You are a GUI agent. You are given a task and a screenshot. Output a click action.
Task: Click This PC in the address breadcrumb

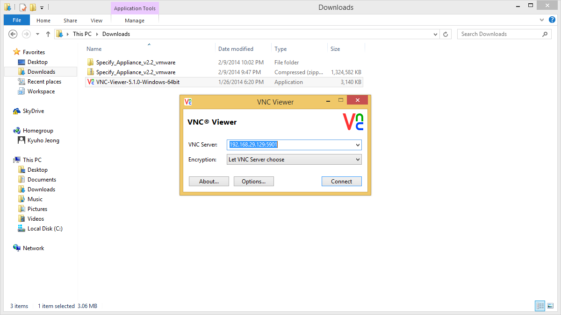pos(82,34)
